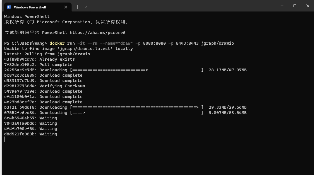The height and width of the screenshot is (175, 314).
Task: Close the Windows PowerShell tab
Action: [x=65, y=7]
